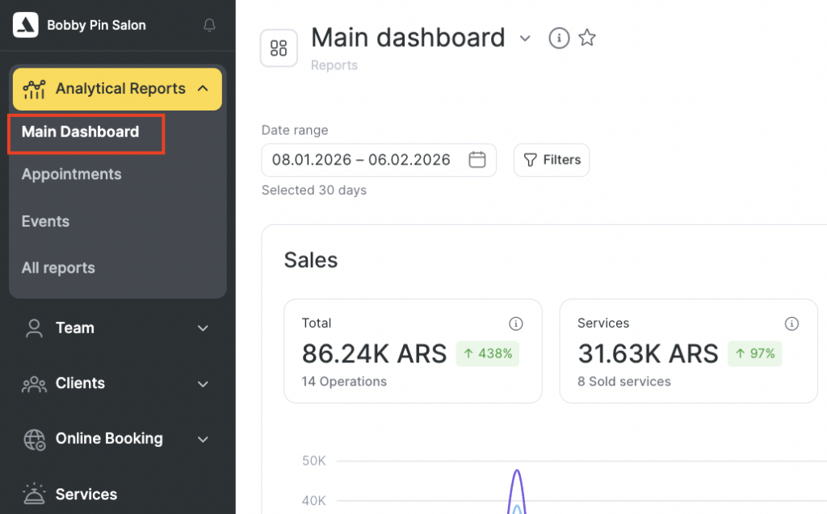Click the Bobby Pin Salon logo icon
Screen dimensions: 827x514
click(x=26, y=25)
